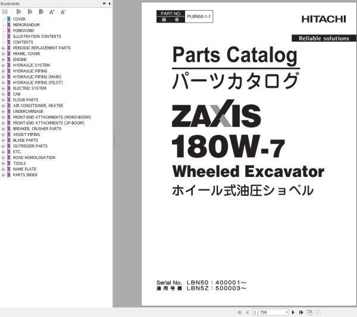Click the first bookmark flag icon in the Bookmarks toolbar
Screen dimensions: 357x317
click(x=18, y=12)
